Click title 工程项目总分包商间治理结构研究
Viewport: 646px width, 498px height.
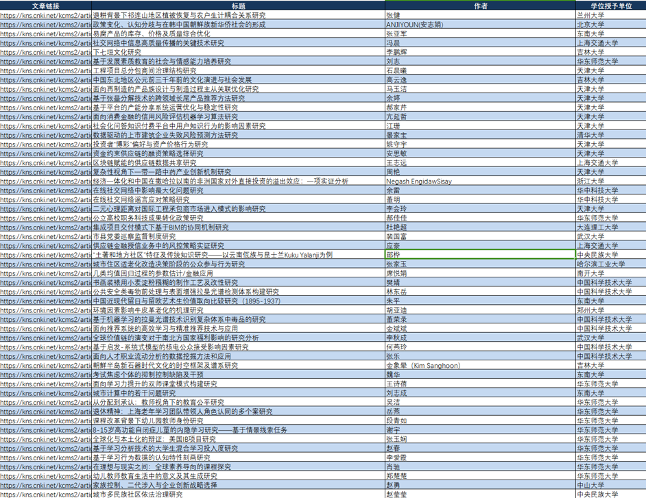(145, 71)
